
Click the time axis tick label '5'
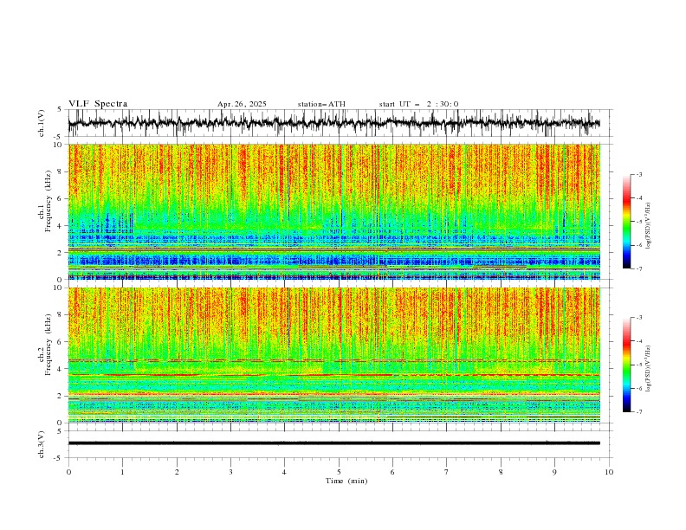[x=339, y=472]
